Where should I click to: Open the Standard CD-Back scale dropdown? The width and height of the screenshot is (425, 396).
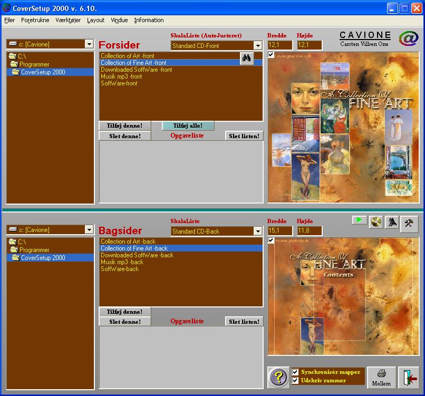[x=258, y=231]
